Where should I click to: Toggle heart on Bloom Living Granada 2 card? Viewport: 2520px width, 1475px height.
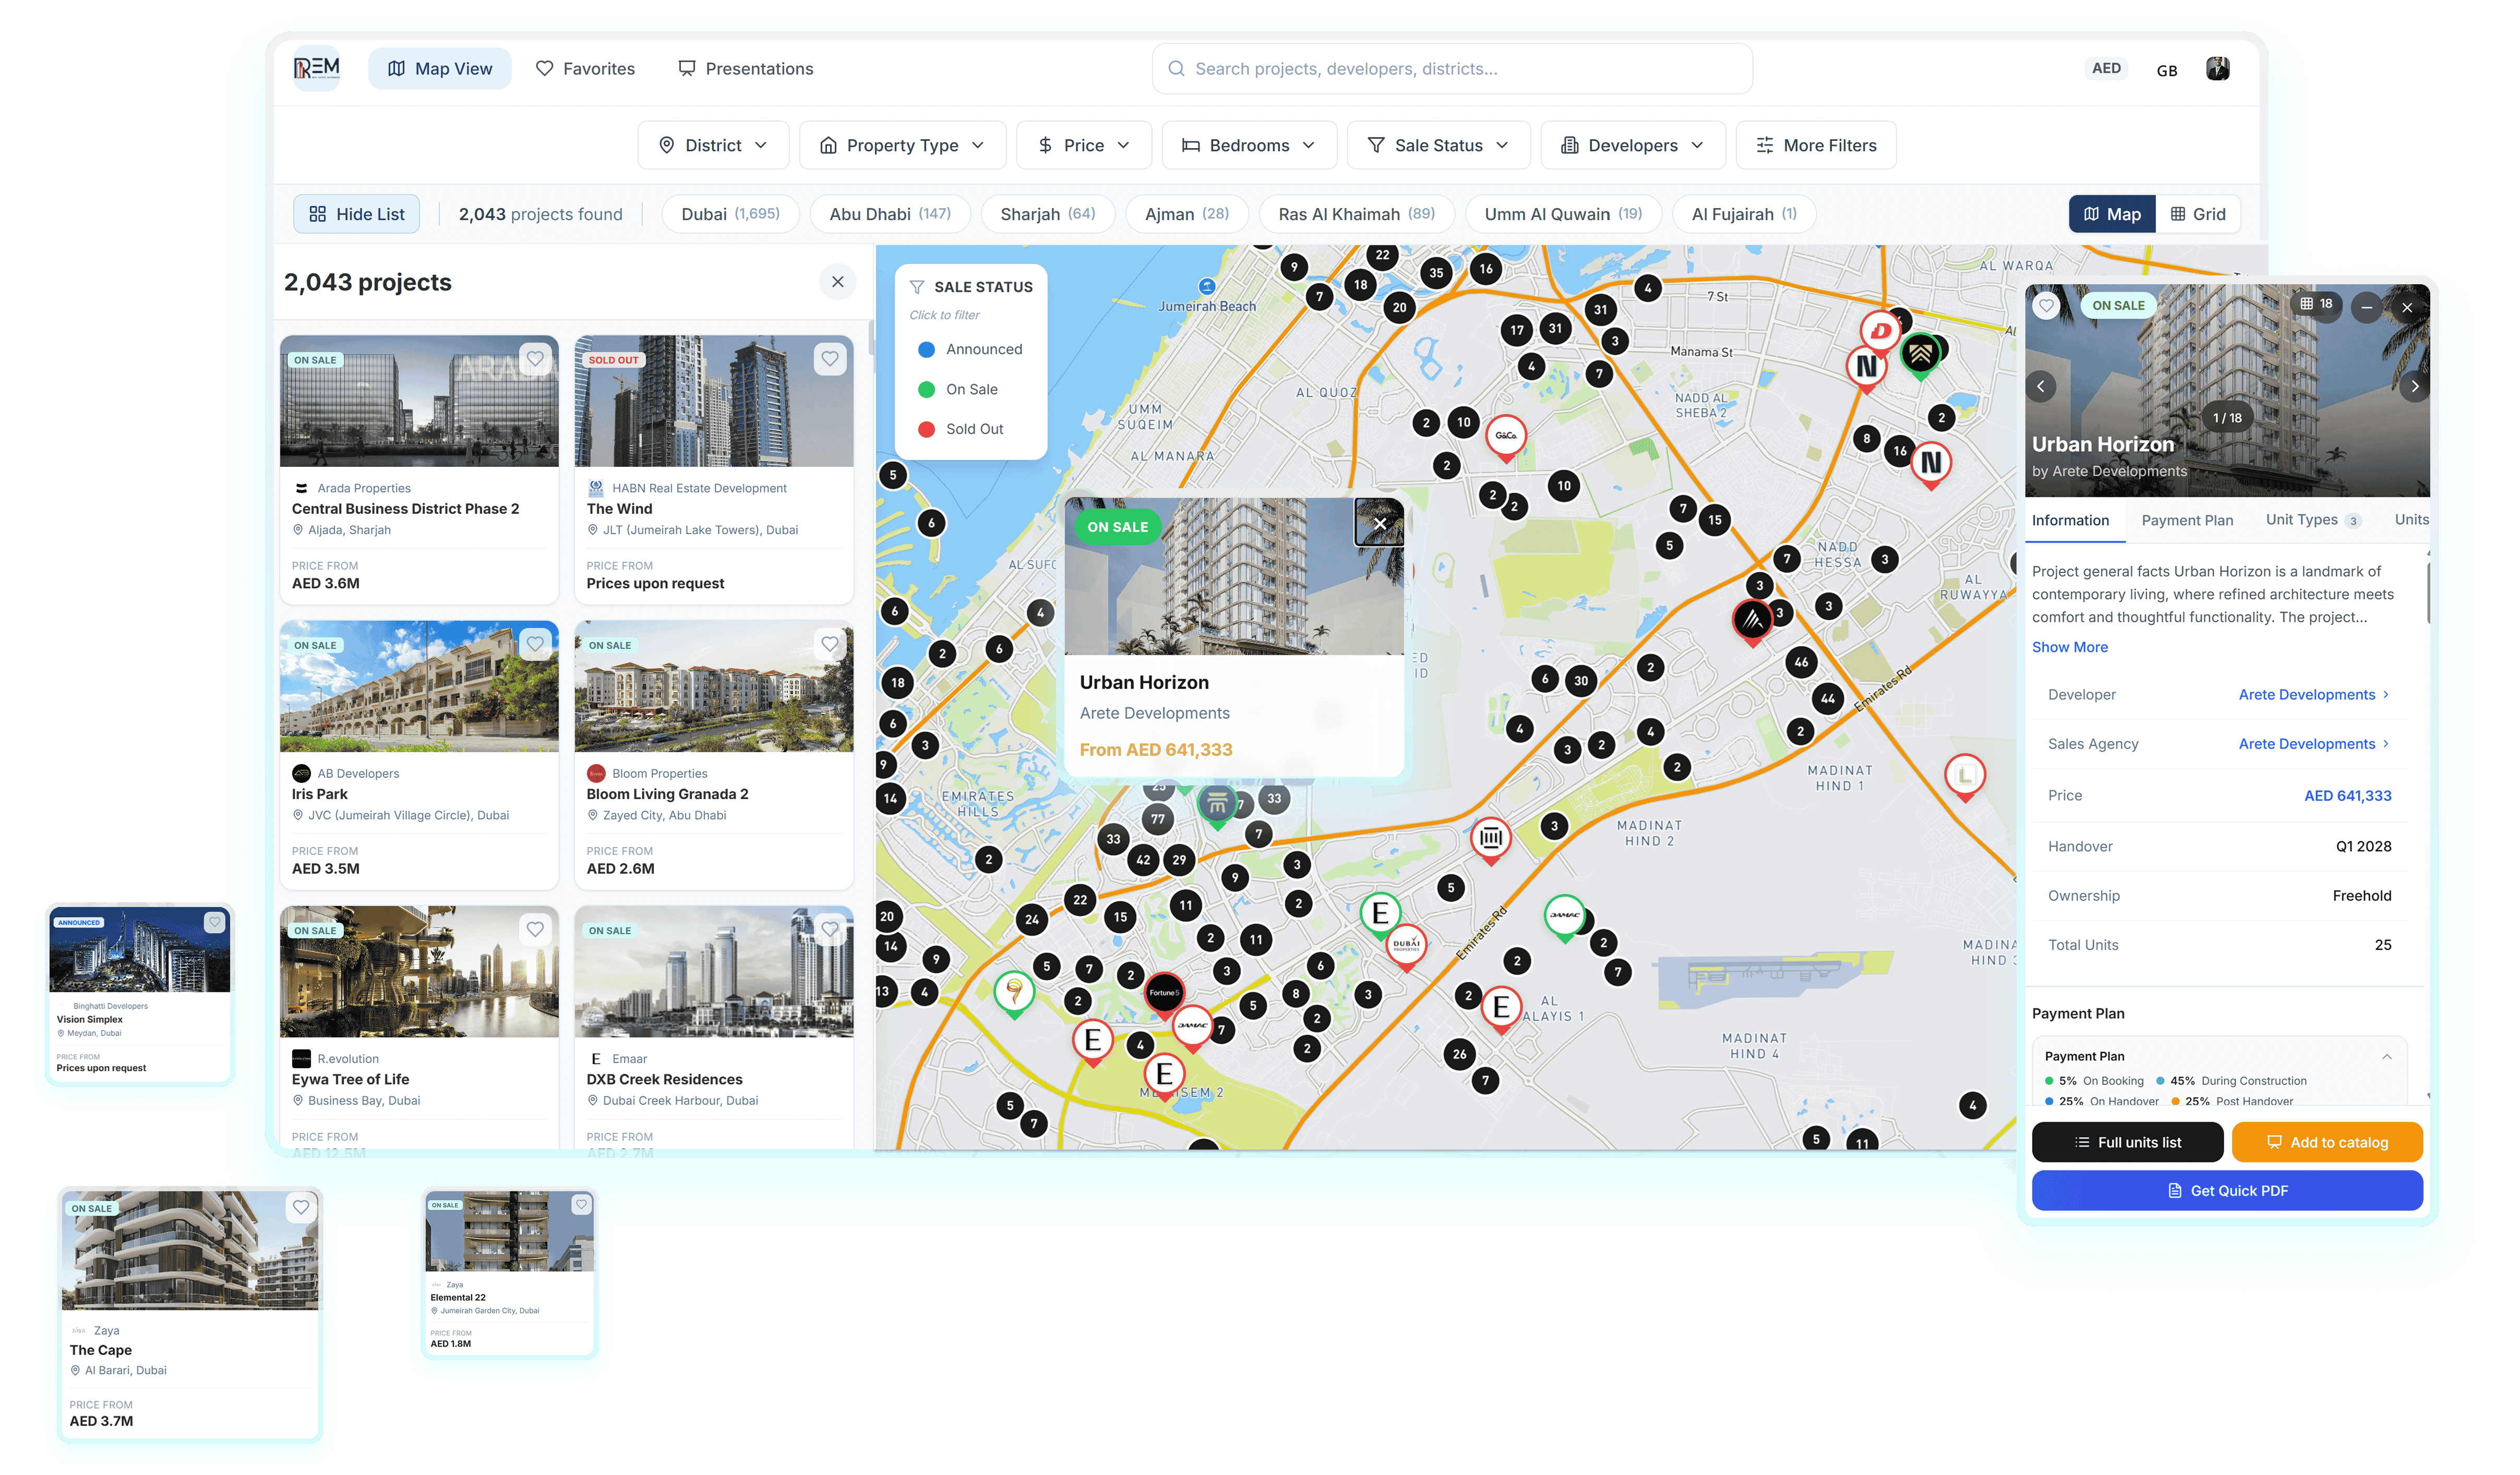830,644
